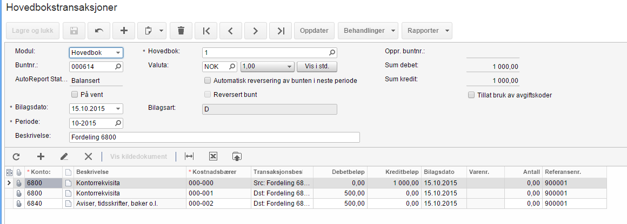Expand the Bilagsdato date picker

tap(118, 109)
